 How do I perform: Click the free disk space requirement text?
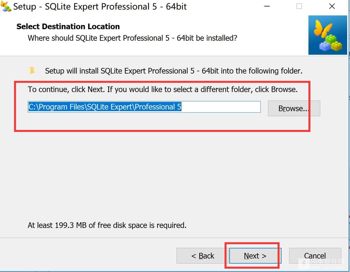(x=107, y=225)
